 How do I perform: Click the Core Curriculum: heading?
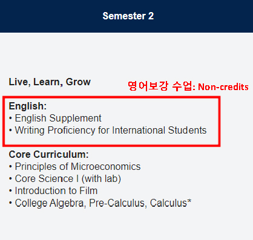(x=48, y=155)
